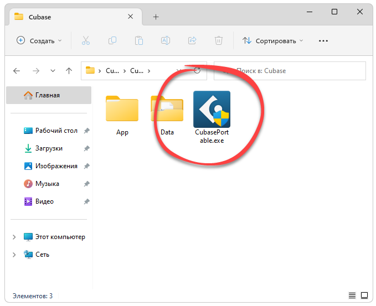Click the second Cu... breadcrumb segment
The height and width of the screenshot is (306, 376).
pos(137,71)
